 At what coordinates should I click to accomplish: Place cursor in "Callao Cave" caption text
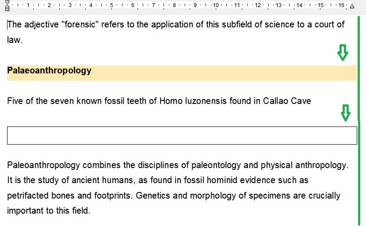(x=287, y=101)
